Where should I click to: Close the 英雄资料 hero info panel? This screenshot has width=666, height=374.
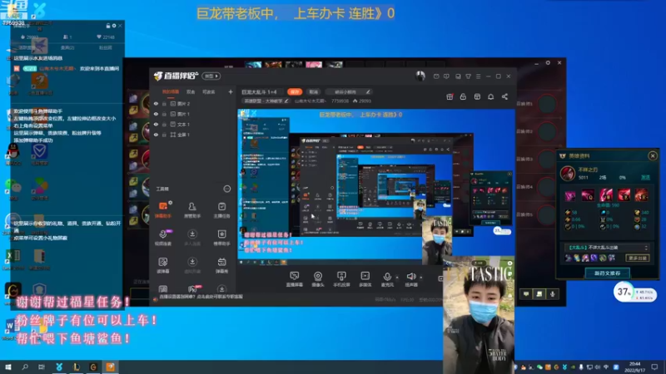tap(653, 155)
